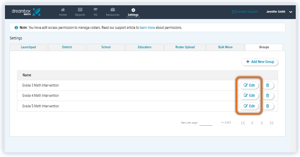Edit the Grade 4 Math Intervention group
Screen dimensions: 300x157
249,95
